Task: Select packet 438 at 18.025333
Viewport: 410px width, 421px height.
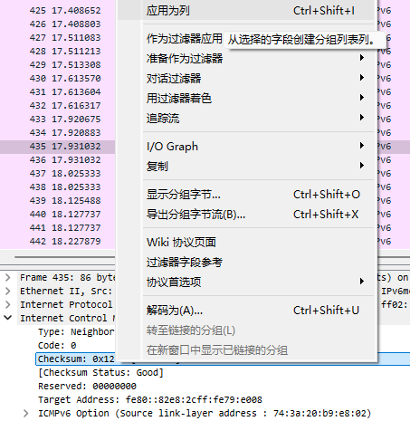Action: (57, 187)
